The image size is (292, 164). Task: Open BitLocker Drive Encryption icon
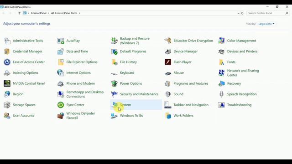coord(168,41)
